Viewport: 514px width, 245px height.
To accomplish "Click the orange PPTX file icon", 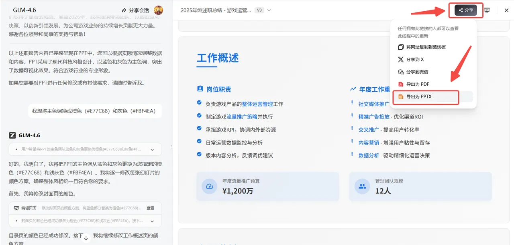I will 400,97.
